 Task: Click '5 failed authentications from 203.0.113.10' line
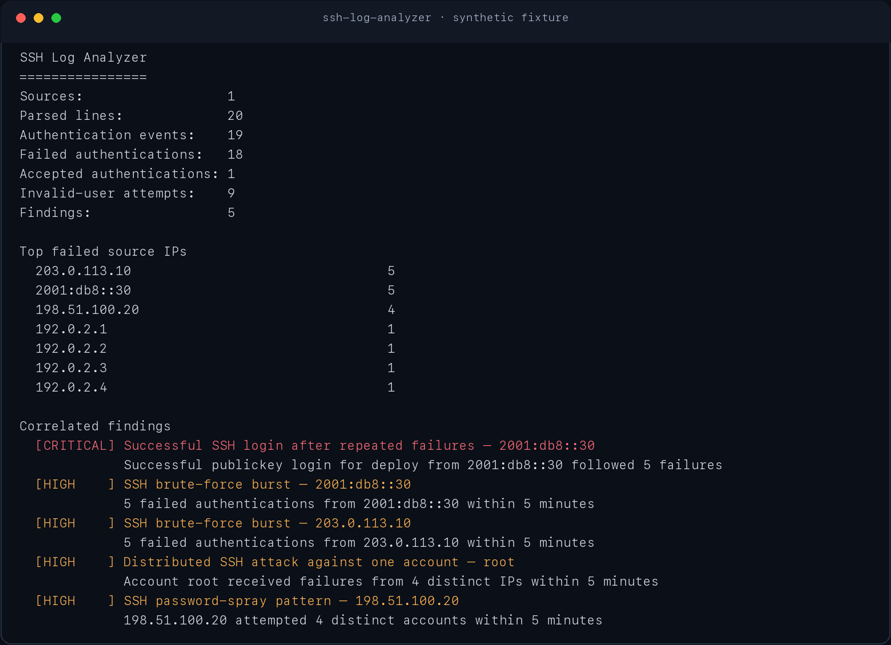coord(359,543)
